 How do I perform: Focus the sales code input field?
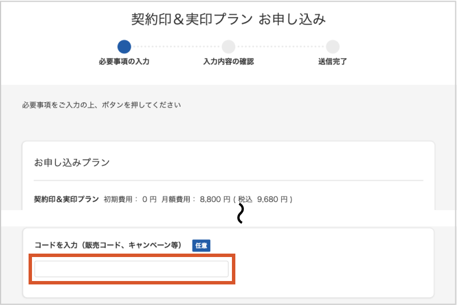pyautogui.click(x=131, y=269)
